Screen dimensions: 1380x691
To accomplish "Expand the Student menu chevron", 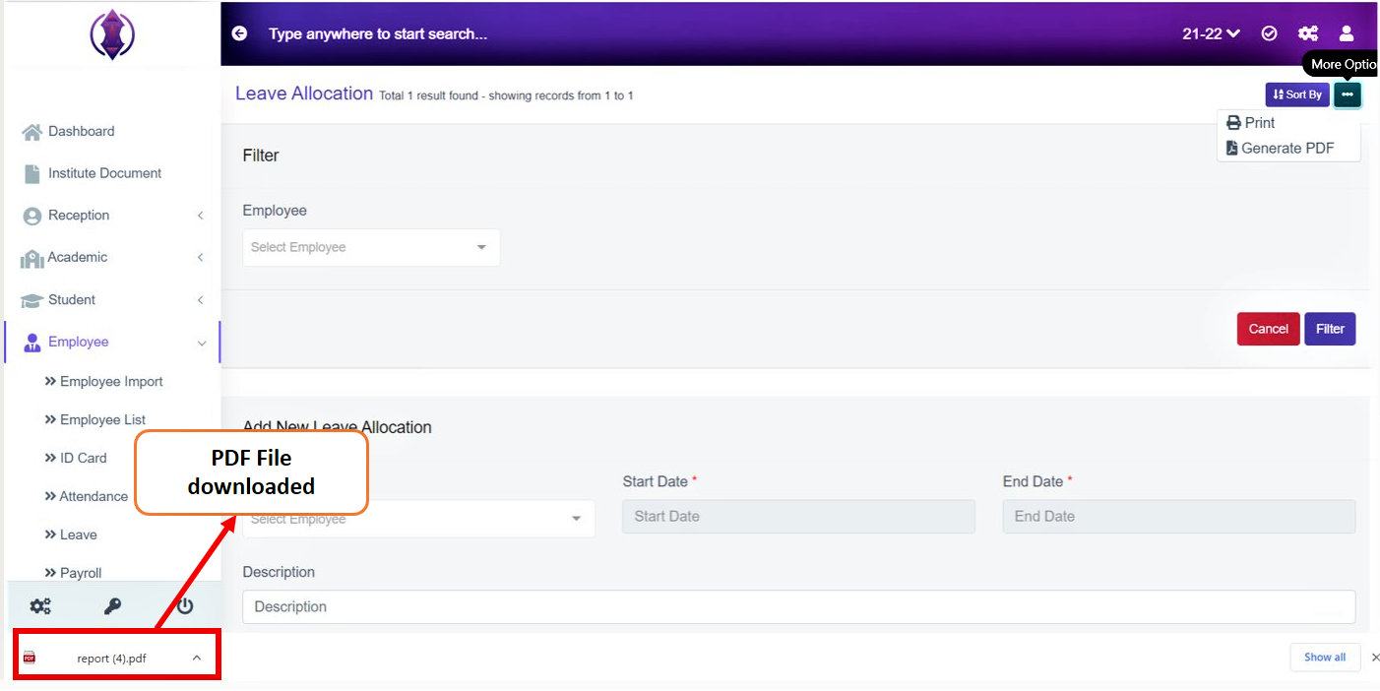I will (200, 300).
